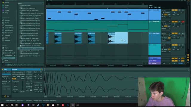
Task: Select the Sample box title tab
Action: coord(27,70)
